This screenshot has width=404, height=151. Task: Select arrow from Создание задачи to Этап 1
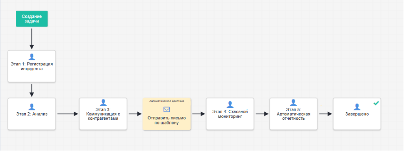[32, 39]
